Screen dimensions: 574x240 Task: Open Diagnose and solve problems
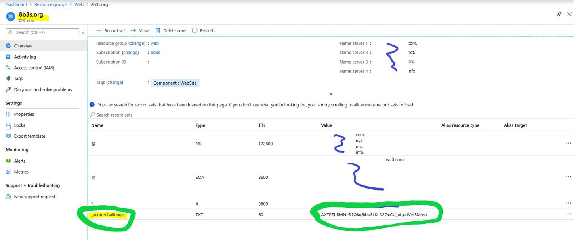(x=43, y=89)
